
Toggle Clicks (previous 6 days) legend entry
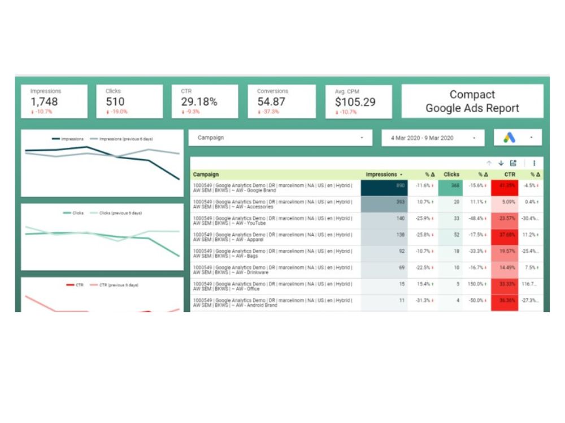coord(116,213)
